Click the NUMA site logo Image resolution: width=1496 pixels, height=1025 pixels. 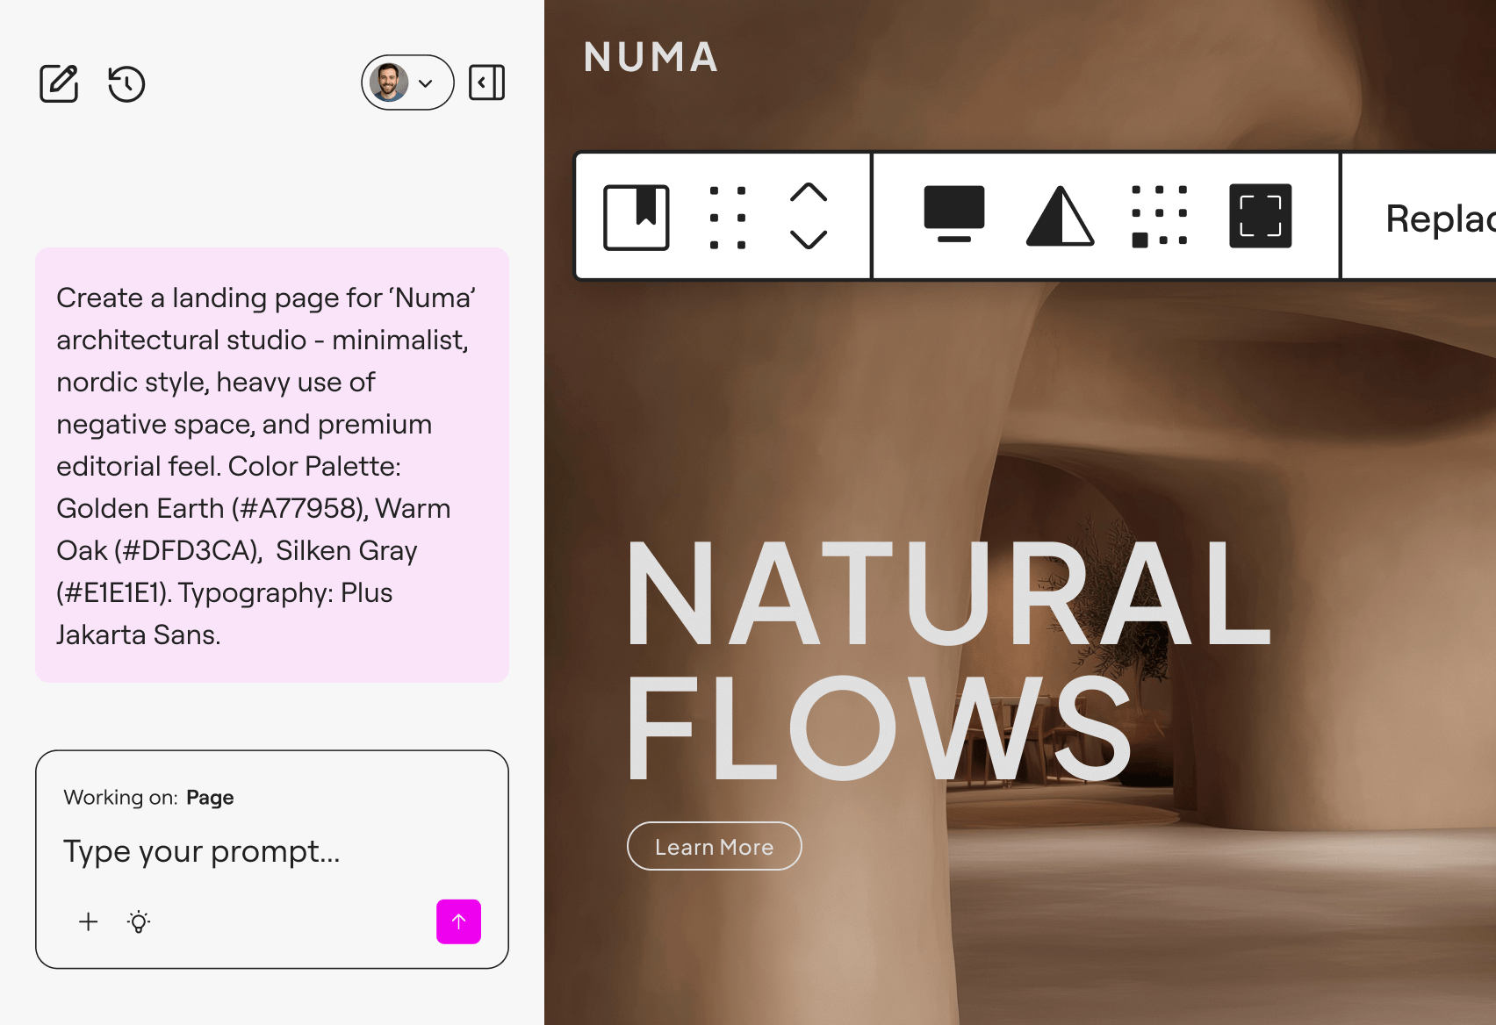[x=651, y=58]
